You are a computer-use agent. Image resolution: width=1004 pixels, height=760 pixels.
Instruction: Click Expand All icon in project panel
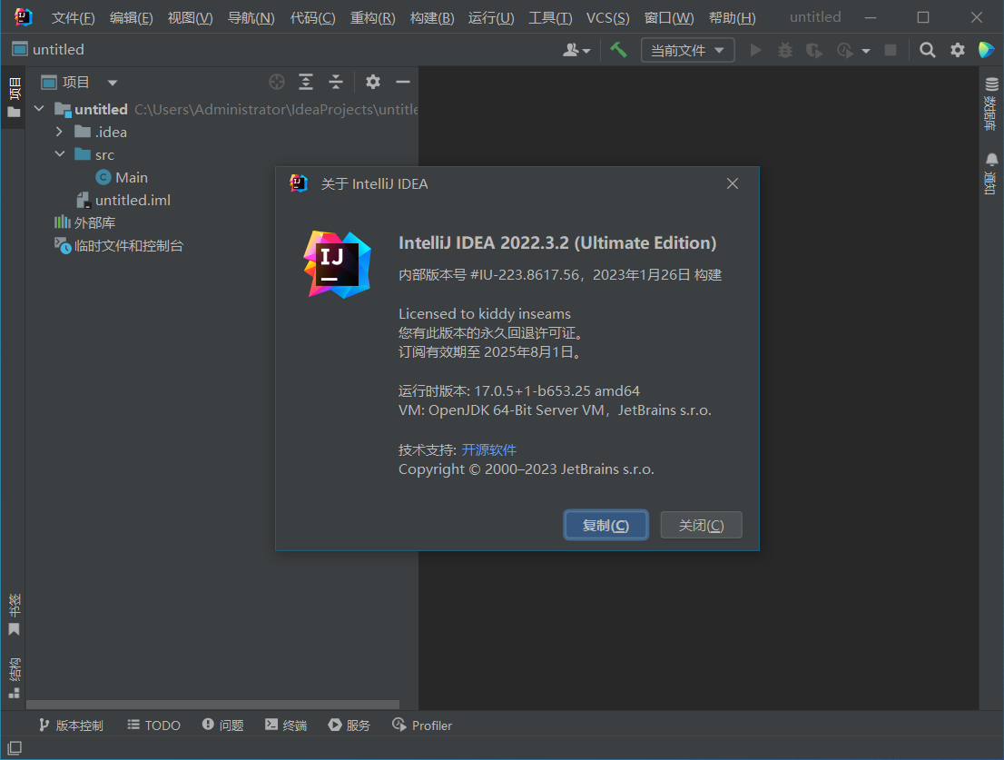point(306,82)
